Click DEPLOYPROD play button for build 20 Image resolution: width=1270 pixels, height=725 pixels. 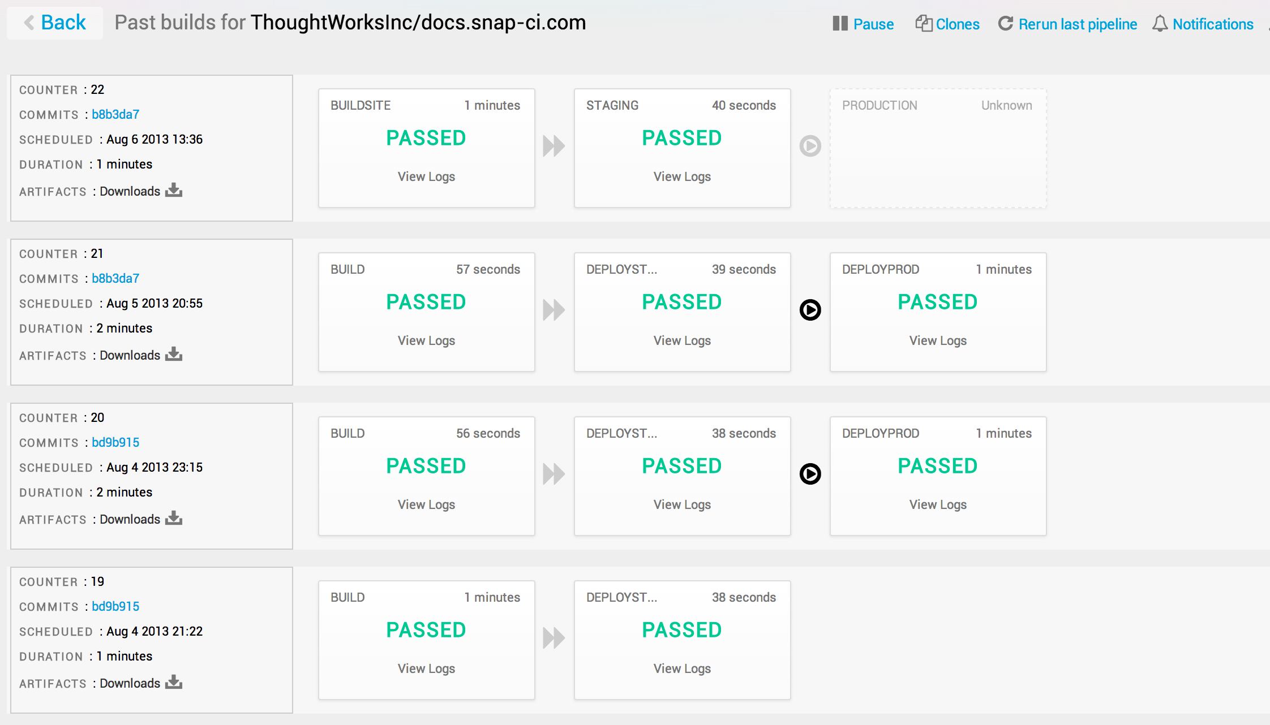pos(810,474)
